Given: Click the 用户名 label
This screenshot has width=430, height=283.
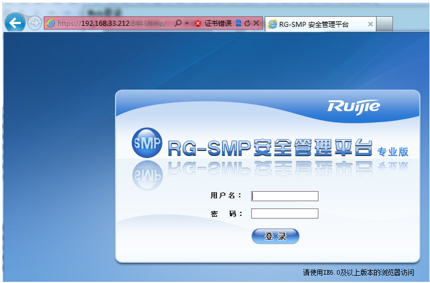Looking at the screenshot, I should (x=226, y=196).
